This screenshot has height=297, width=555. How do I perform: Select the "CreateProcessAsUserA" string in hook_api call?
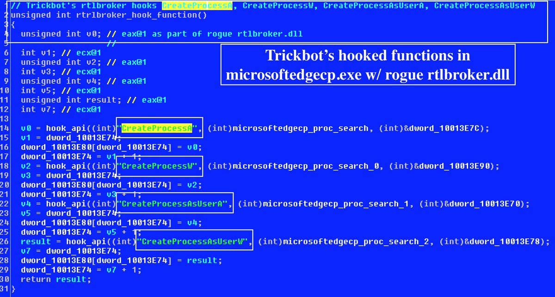click(x=173, y=204)
